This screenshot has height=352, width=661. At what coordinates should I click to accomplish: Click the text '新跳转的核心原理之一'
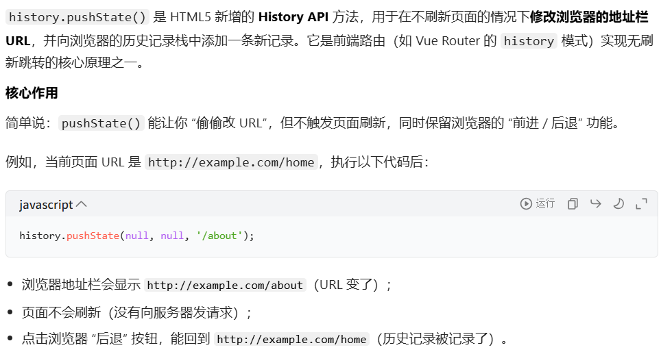point(71,63)
